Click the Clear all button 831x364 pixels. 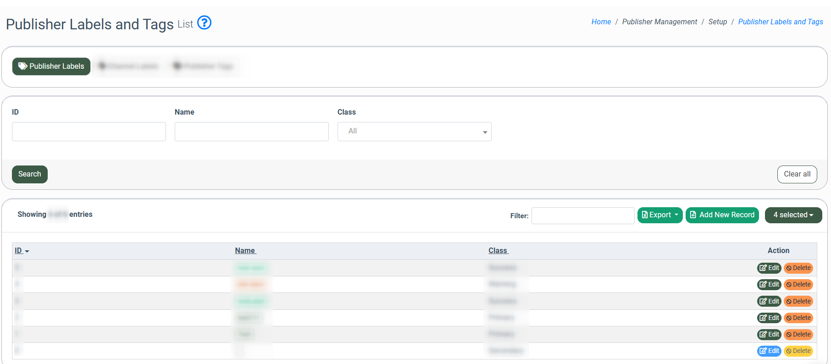[797, 174]
